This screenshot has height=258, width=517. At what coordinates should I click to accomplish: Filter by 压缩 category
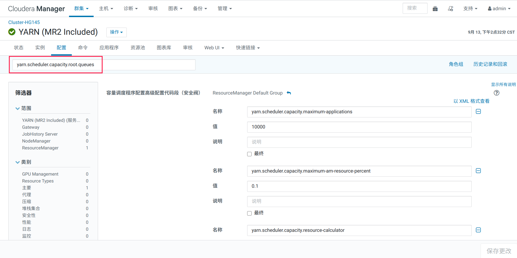(27, 202)
